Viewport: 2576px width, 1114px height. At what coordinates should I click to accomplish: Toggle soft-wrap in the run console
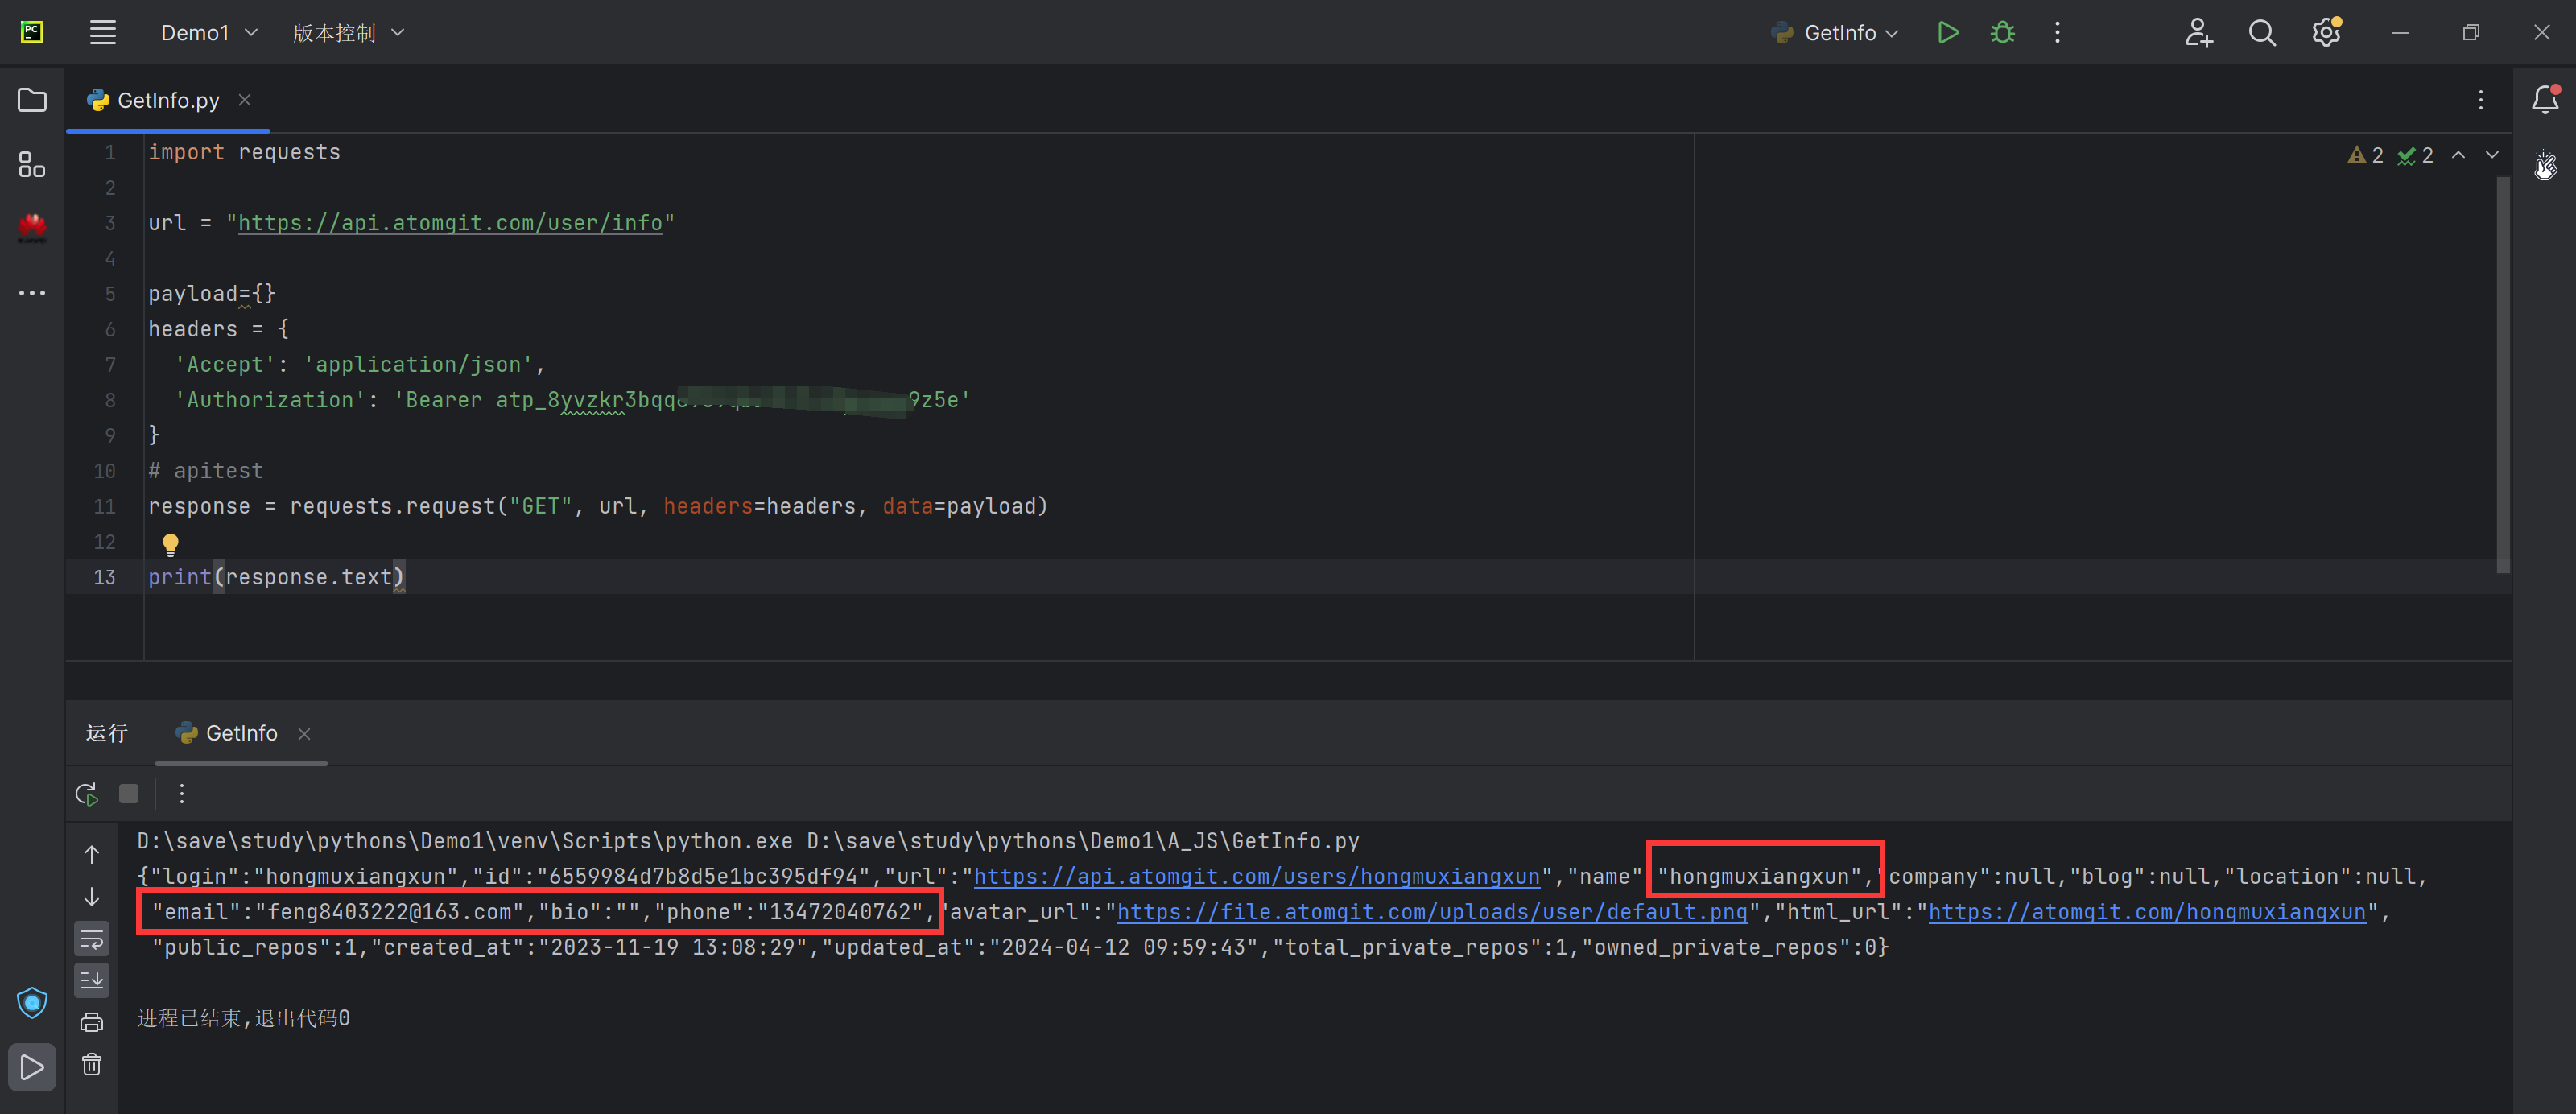tap(91, 938)
